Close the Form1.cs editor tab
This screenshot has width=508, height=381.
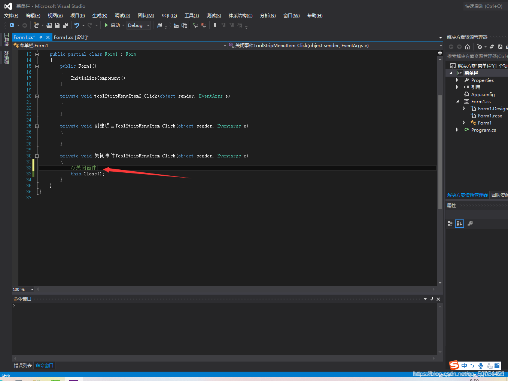pyautogui.click(x=48, y=37)
